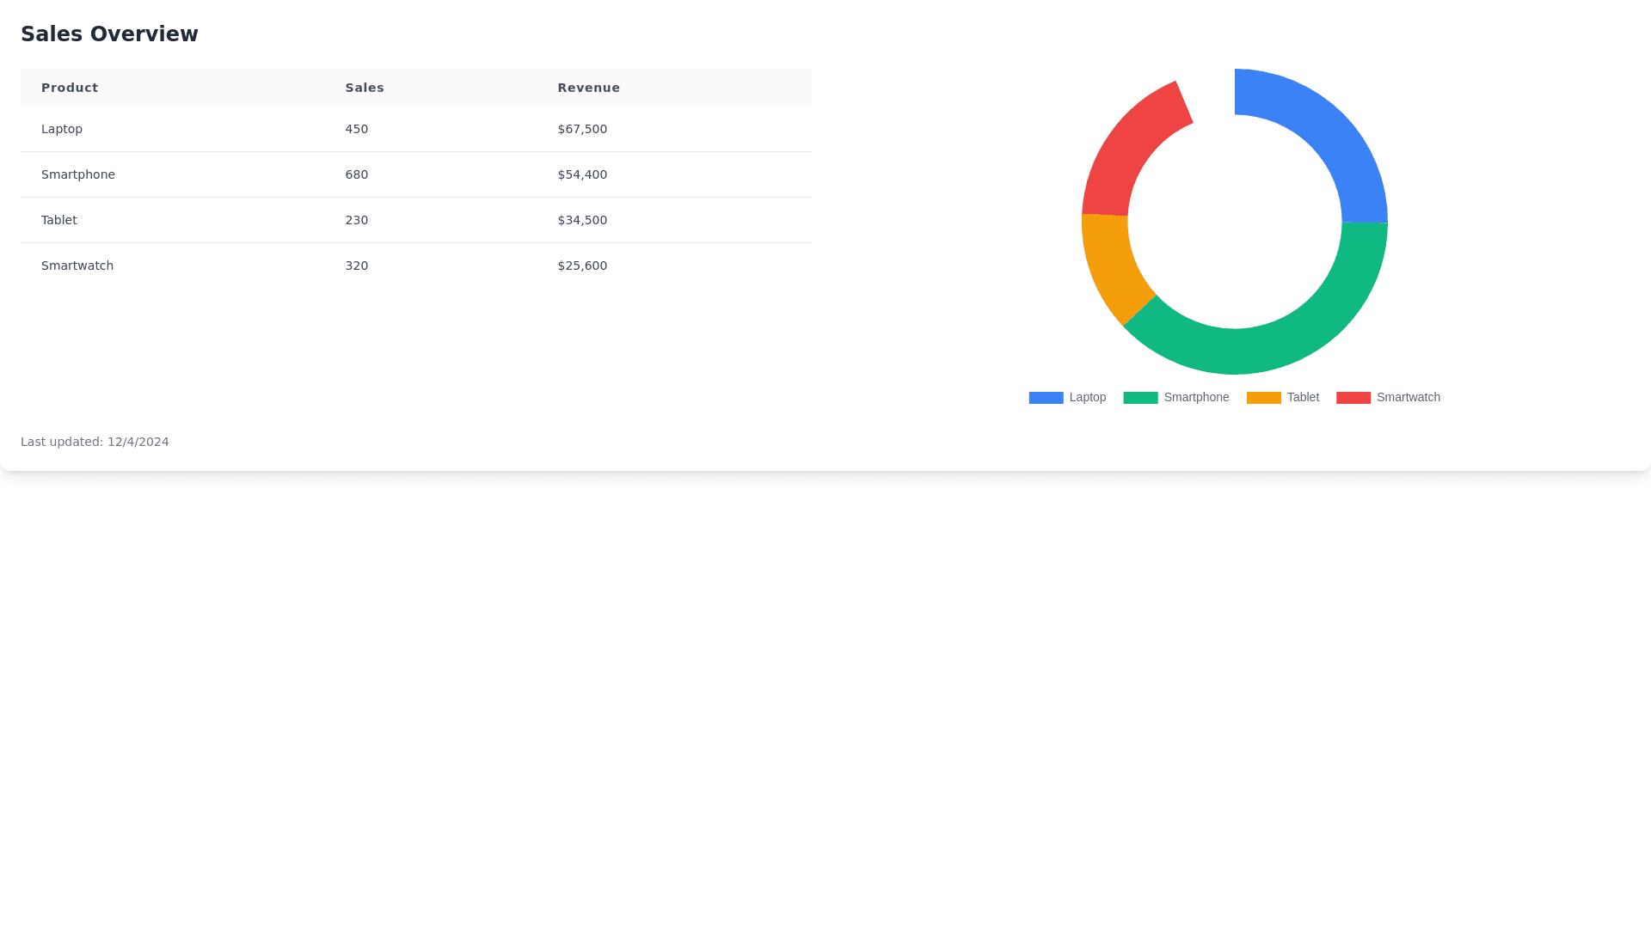Click the orange Tablet donut segment
This screenshot has height=928, width=1651.
click(1113, 266)
